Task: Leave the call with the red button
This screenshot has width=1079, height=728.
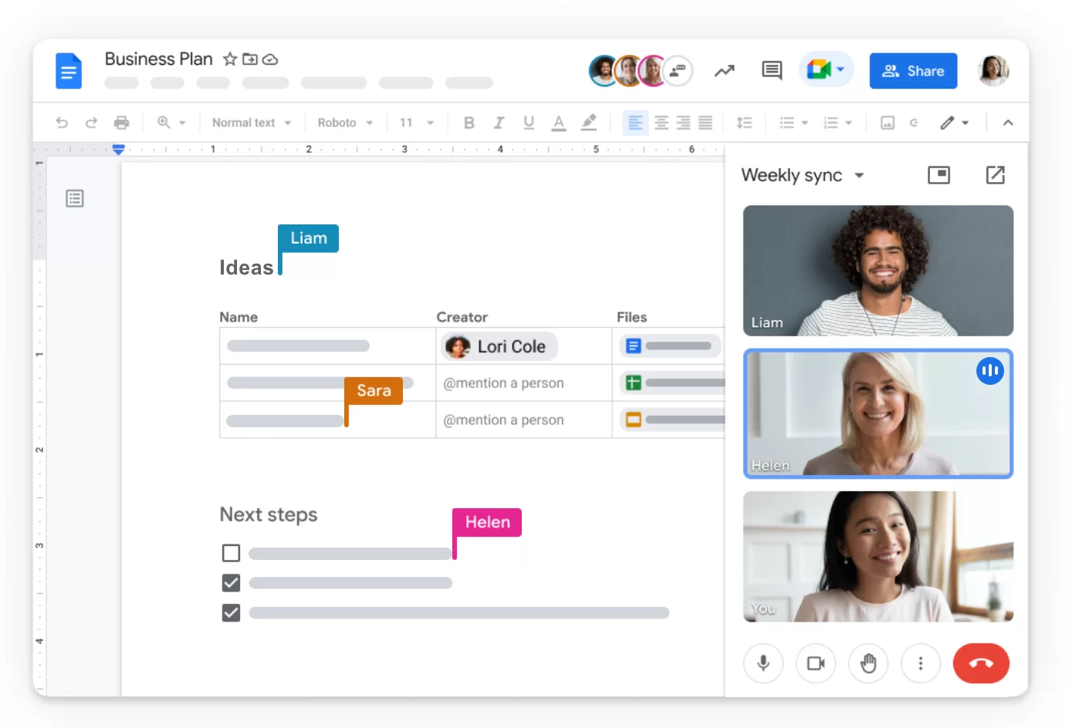Action: coord(981,663)
